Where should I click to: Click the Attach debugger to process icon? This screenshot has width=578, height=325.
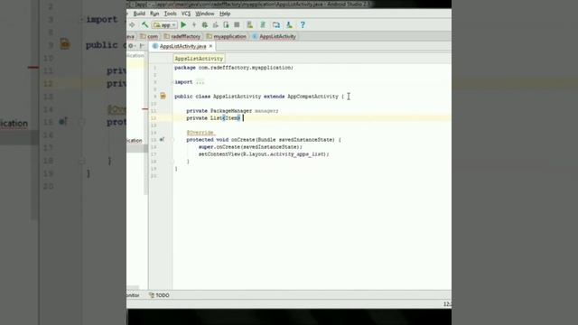pyautogui.click(x=226, y=24)
